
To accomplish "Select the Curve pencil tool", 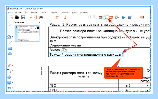I will coord(9,65).
